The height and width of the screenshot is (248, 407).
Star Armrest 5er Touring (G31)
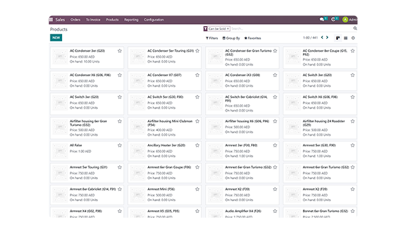coord(119,167)
